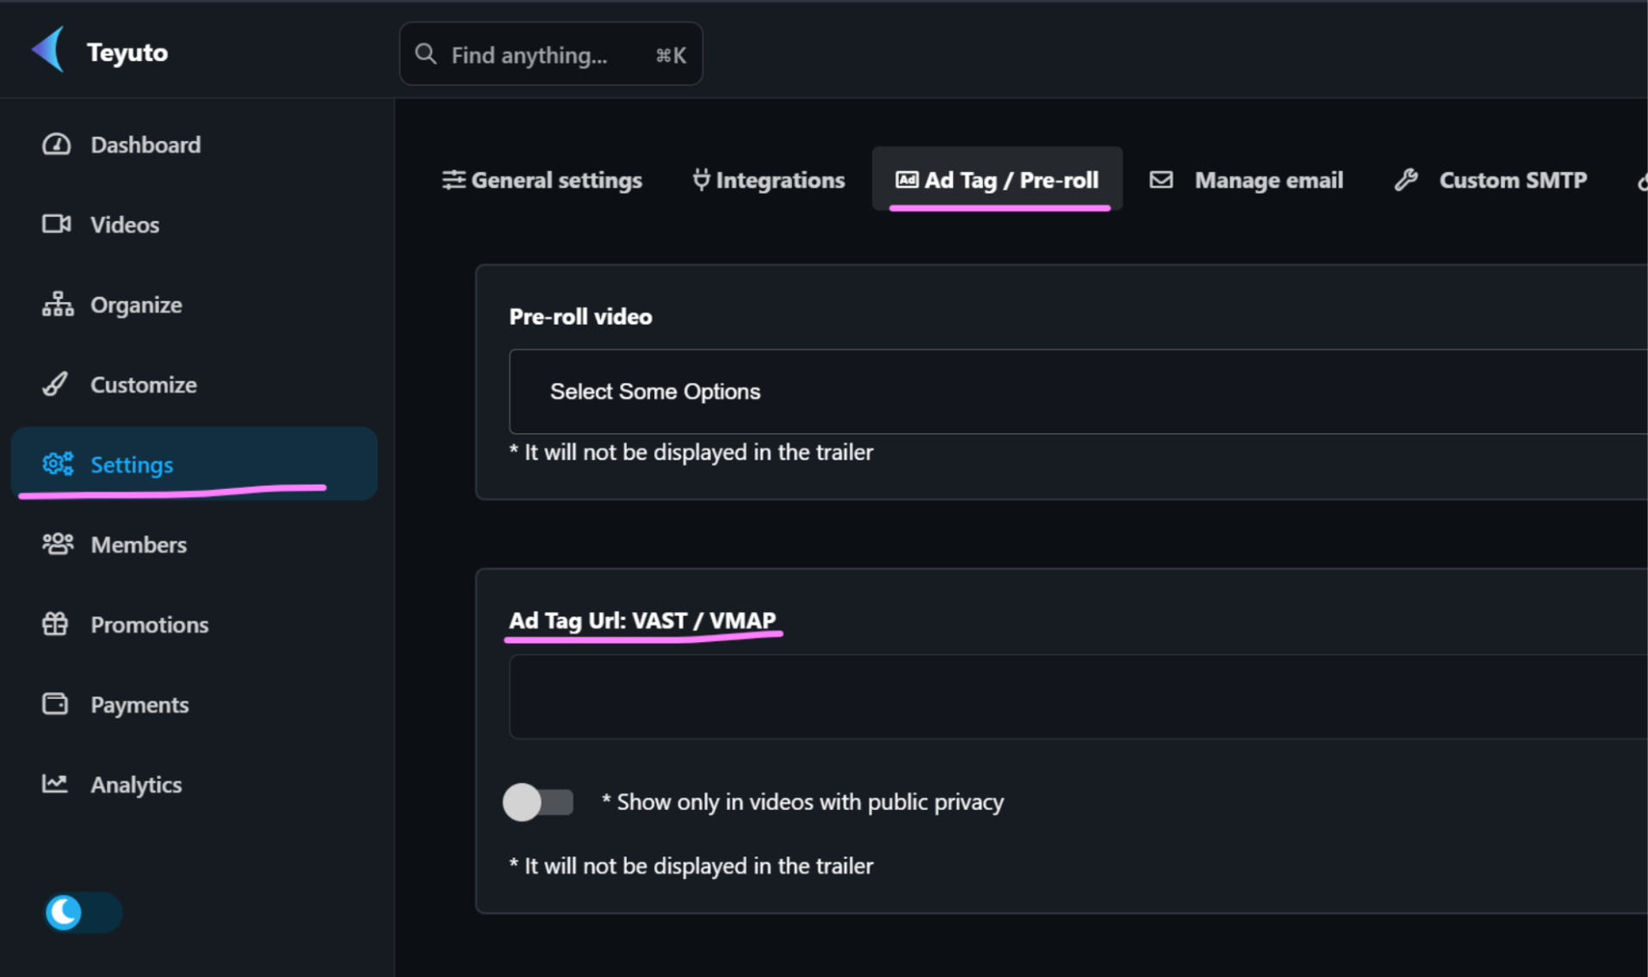Click the Customize paintbrush icon

point(56,384)
